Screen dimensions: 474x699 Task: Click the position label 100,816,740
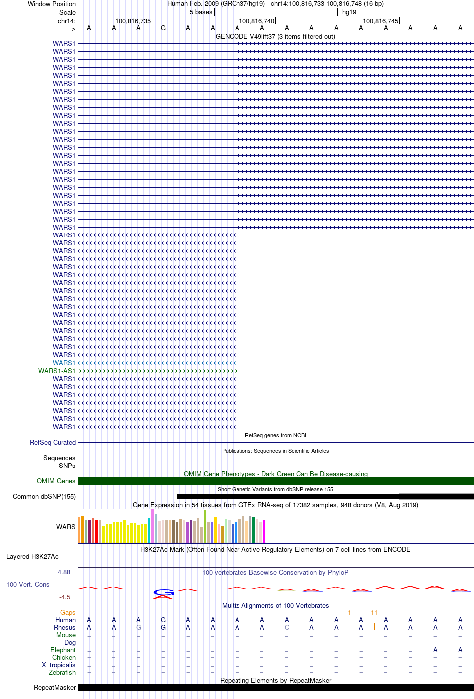tap(256, 21)
